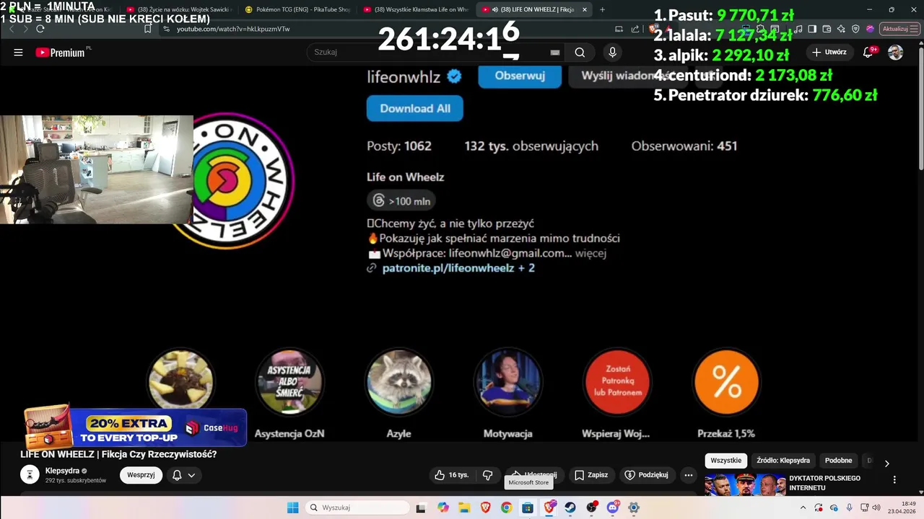Click the browser share page icon
924x519 pixels.
click(x=635, y=29)
